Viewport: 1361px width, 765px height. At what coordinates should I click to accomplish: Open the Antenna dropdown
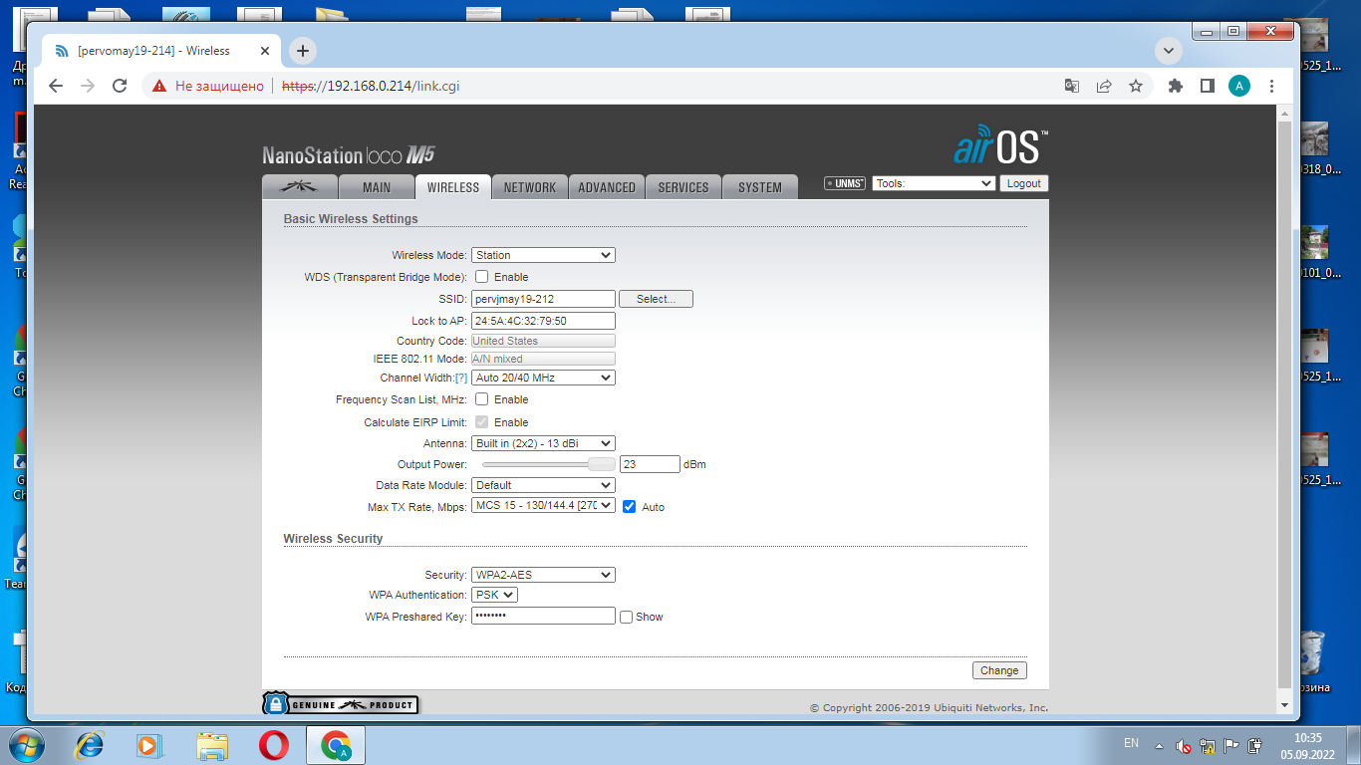pyautogui.click(x=543, y=443)
